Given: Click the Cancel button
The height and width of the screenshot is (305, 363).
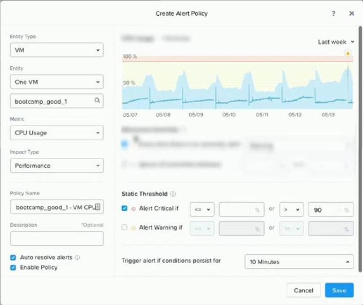Looking at the screenshot, I should coord(303,290).
